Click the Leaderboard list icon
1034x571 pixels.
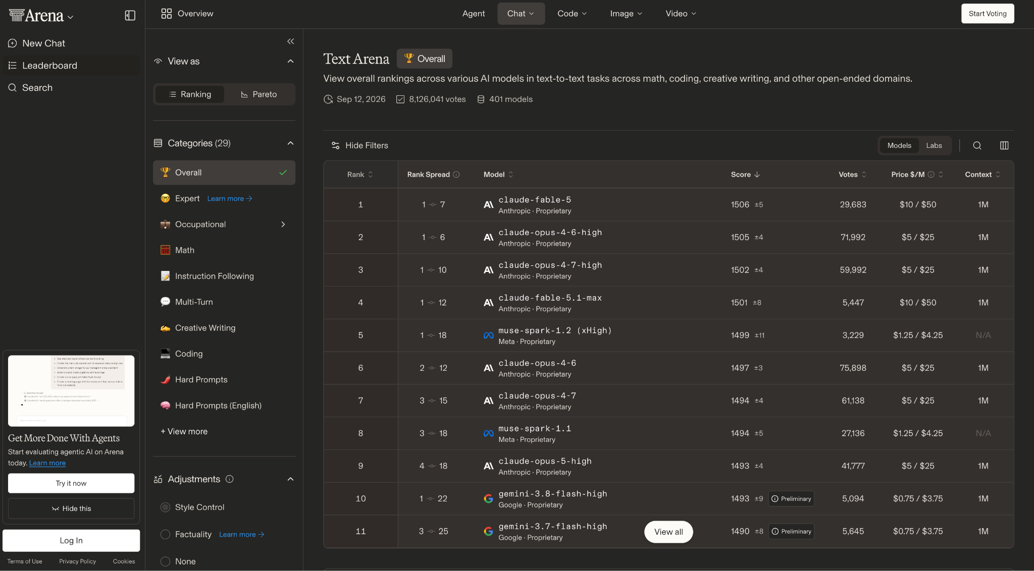(13, 66)
